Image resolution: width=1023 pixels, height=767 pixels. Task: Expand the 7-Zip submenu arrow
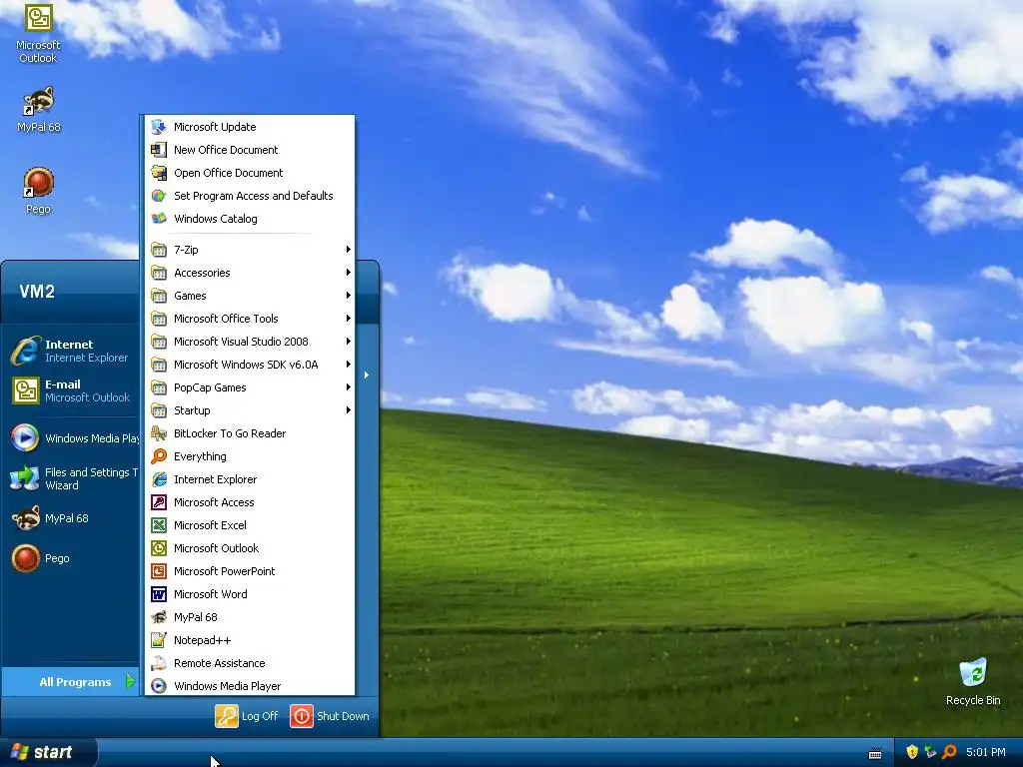click(349, 249)
